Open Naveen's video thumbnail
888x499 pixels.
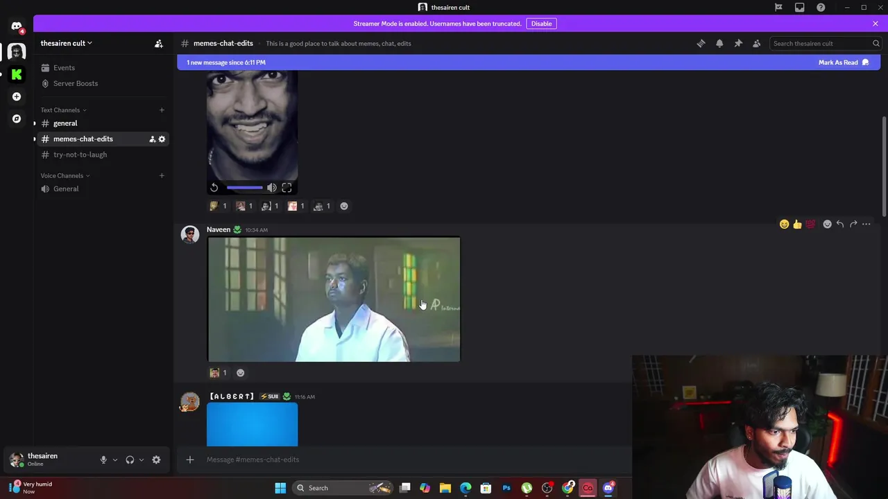334,299
